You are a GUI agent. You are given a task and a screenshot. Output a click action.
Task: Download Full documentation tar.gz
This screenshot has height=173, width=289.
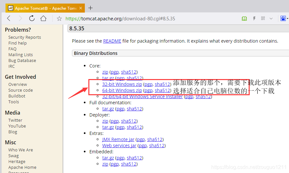tap(108, 109)
